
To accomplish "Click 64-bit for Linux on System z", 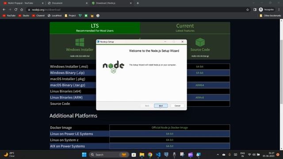I will (170, 140).
